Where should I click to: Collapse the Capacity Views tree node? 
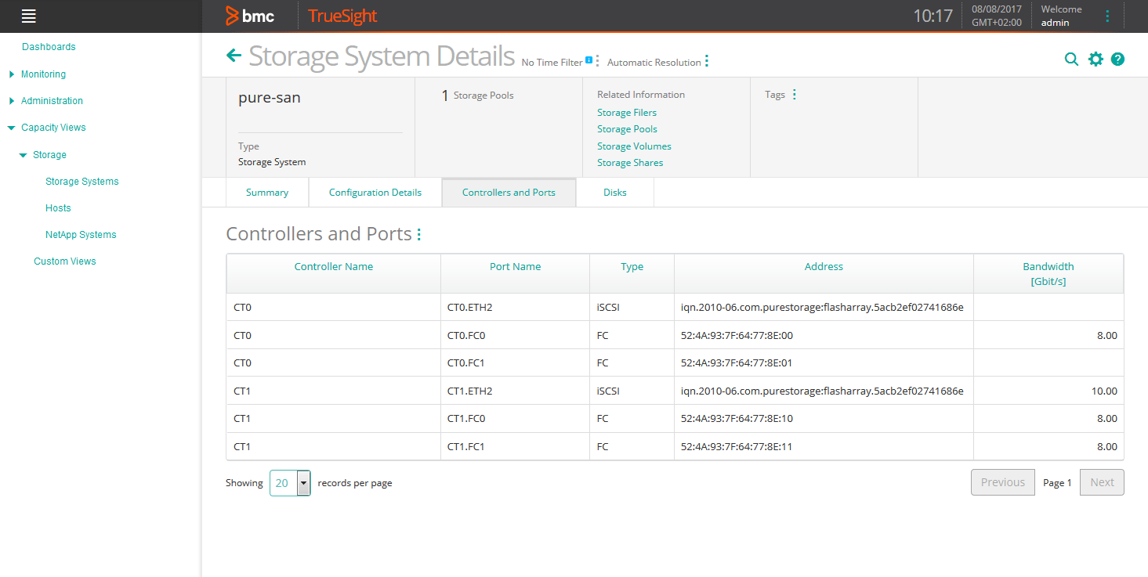[x=12, y=128]
